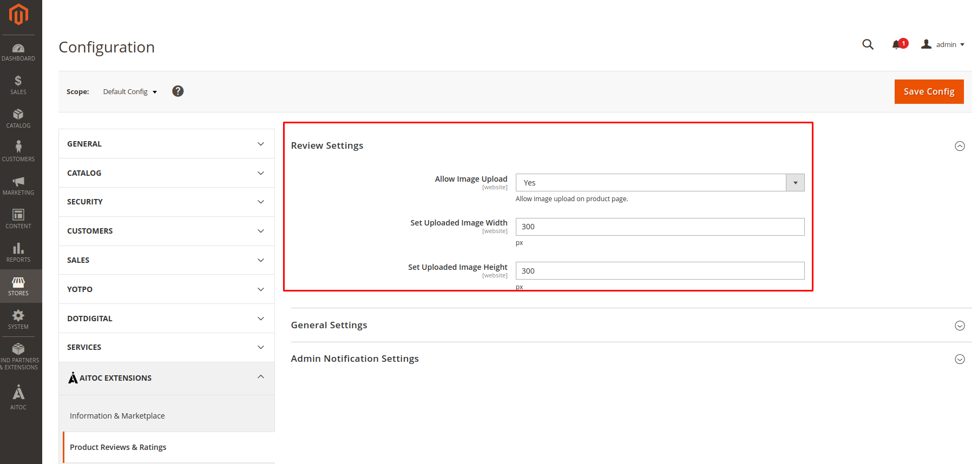Click the Review Settings heading text
978x464 pixels.
(327, 145)
